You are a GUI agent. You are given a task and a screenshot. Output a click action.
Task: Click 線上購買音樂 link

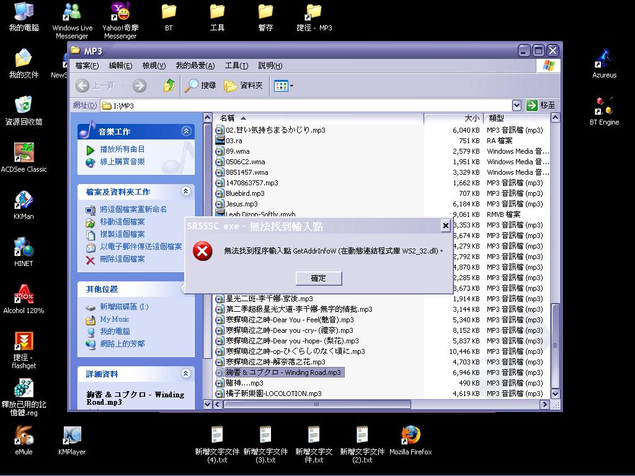coord(122,162)
